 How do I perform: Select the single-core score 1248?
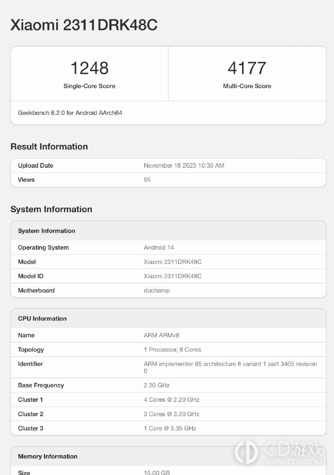(90, 68)
